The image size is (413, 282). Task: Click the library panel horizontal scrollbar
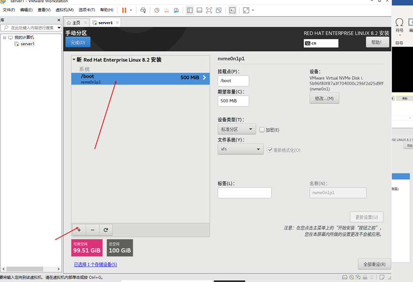25,269
